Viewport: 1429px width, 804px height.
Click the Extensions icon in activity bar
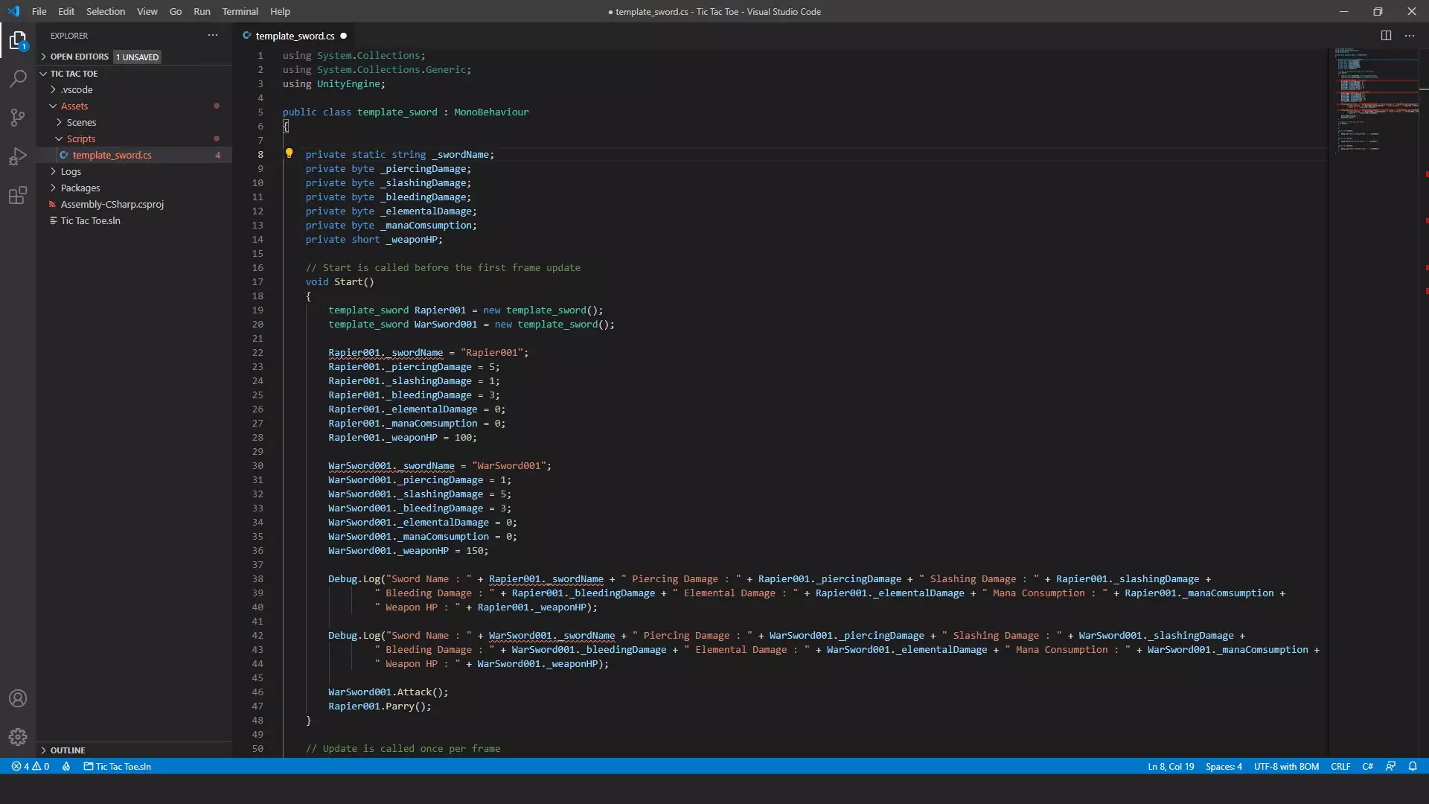coord(18,195)
